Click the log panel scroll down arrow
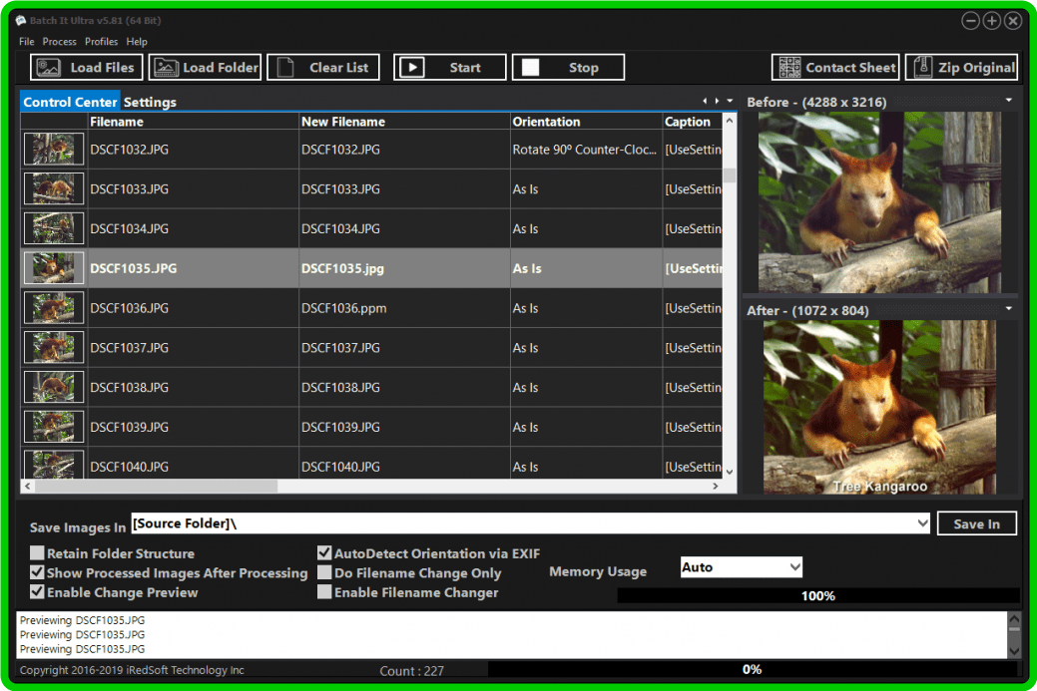1037x691 pixels. click(x=1014, y=651)
